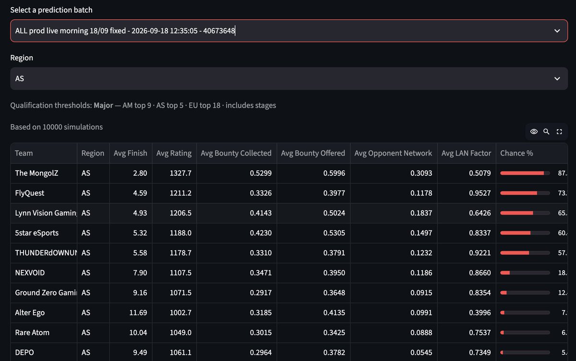Open the prediction batch dropdown arrow

557,31
